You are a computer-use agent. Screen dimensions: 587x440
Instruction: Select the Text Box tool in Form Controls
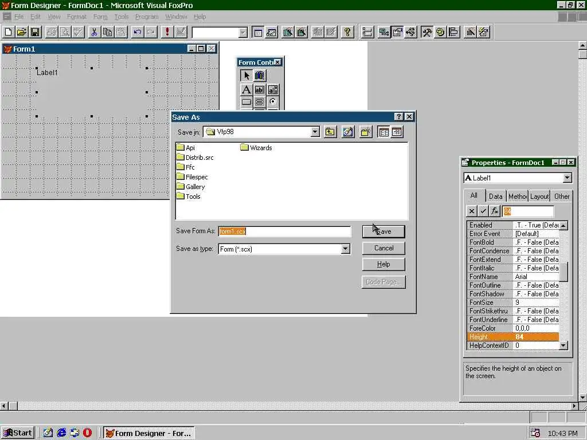point(260,90)
